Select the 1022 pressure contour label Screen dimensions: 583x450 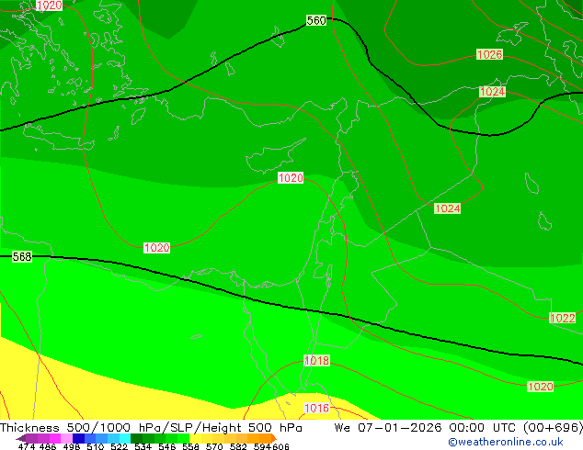[563, 318]
